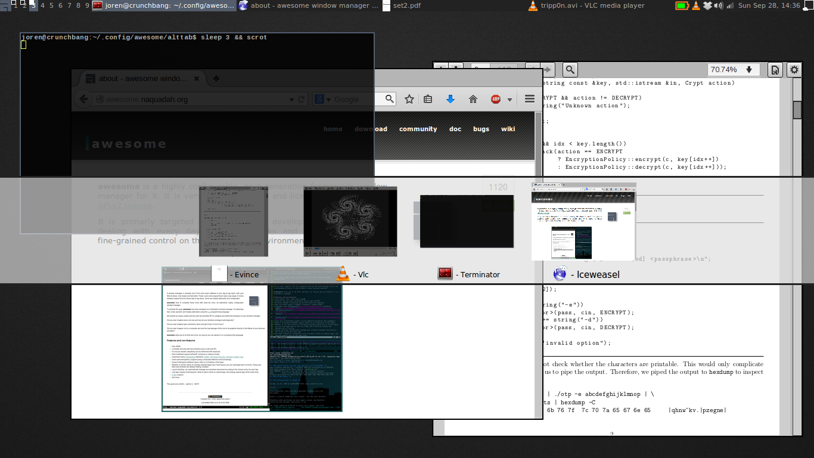Viewport: 814px width, 458px height.
Task: Select the Terminator window thumbnail in the switcher
Action: coord(467,221)
